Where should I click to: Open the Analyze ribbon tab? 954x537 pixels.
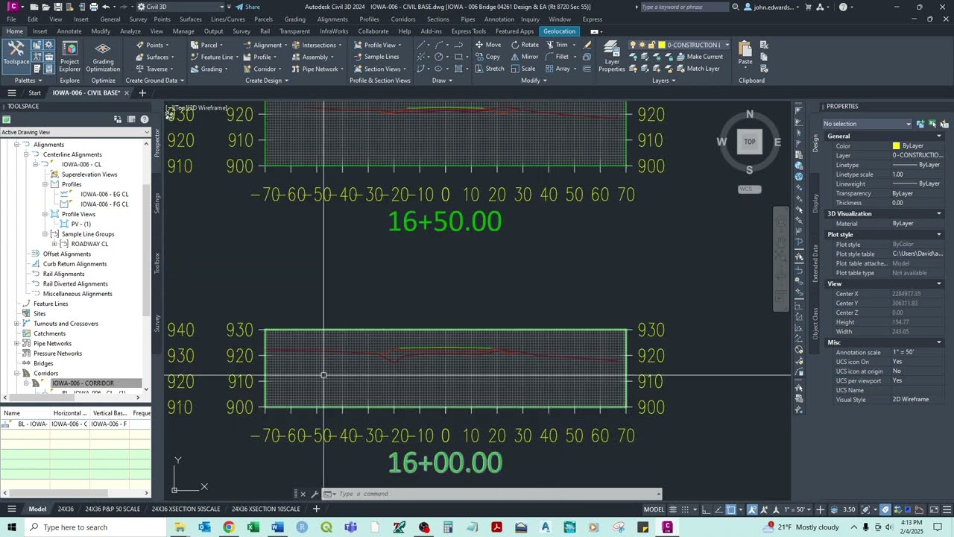tap(130, 31)
